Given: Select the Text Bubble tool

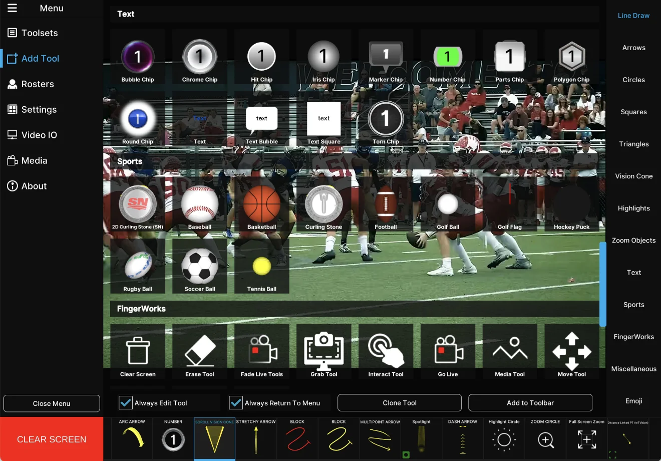Looking at the screenshot, I should click(x=261, y=120).
